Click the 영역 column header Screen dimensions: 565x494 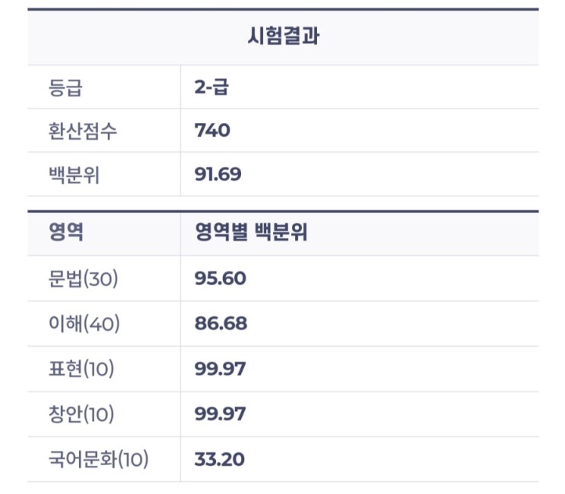click(65, 233)
